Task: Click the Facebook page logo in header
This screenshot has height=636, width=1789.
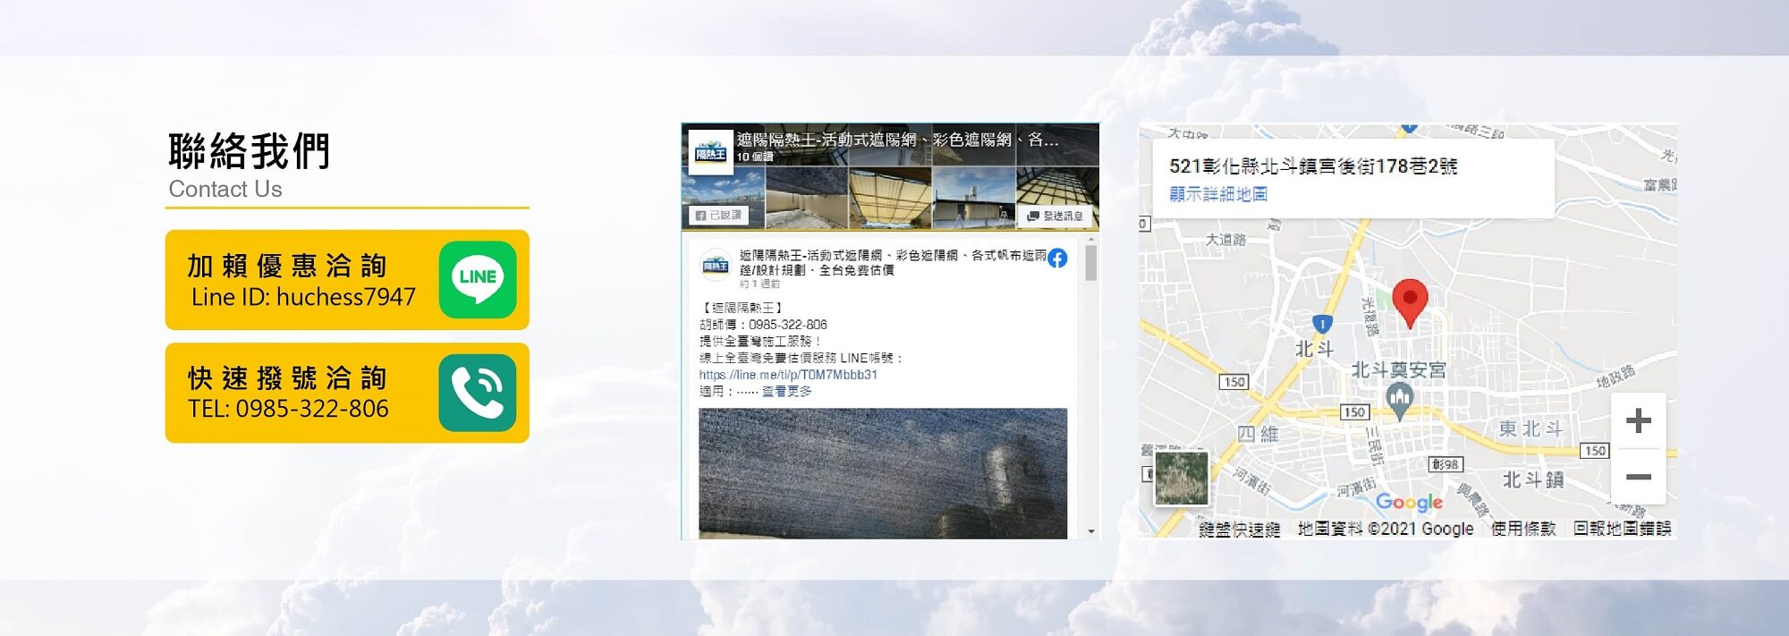Action: click(x=712, y=151)
